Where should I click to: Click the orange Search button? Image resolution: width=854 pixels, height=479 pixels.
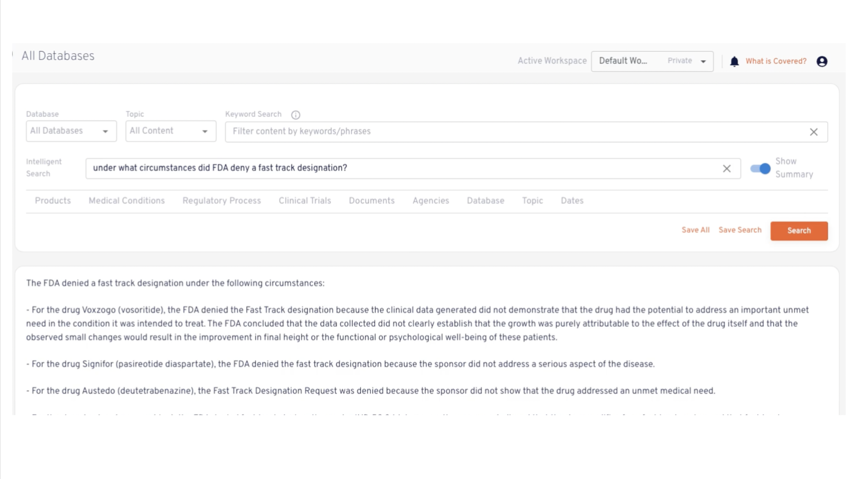pyautogui.click(x=799, y=231)
